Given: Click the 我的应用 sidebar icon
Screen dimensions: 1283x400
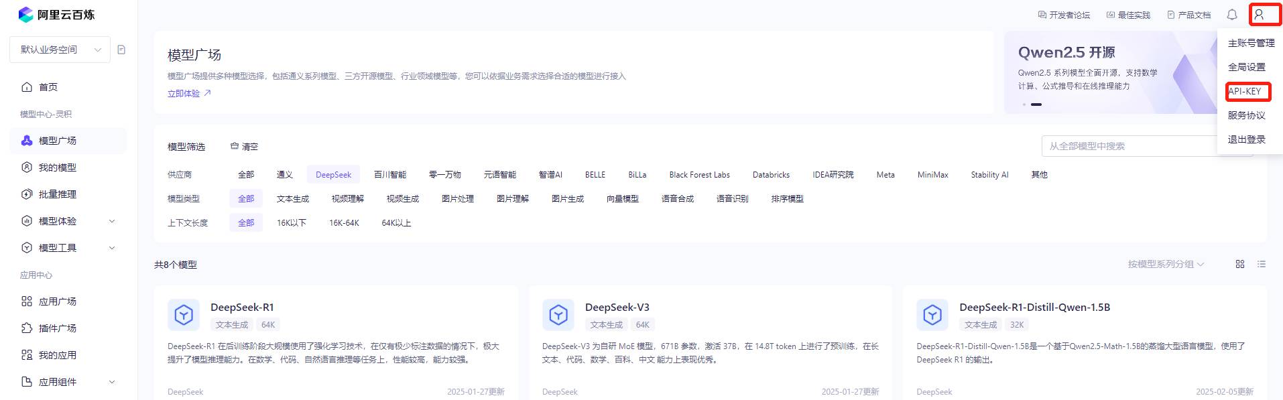Looking at the screenshot, I should pos(27,355).
